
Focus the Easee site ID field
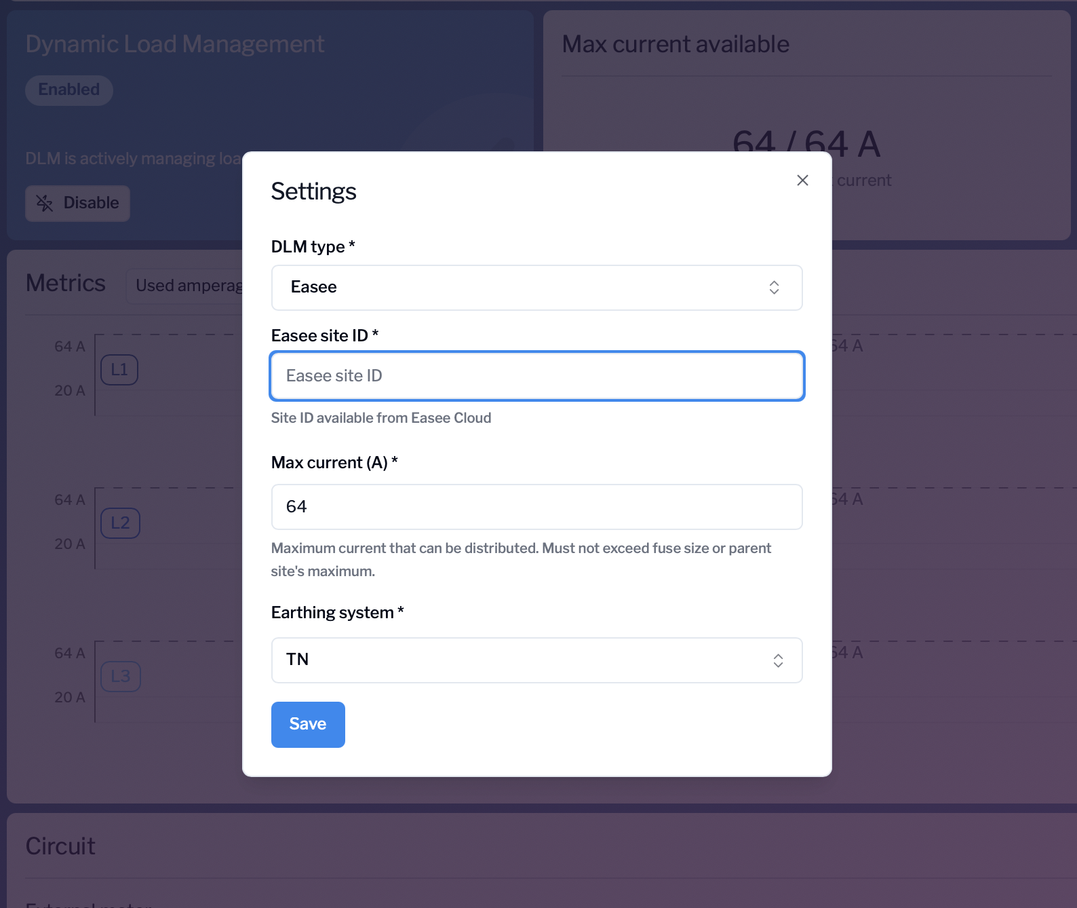coord(536,376)
